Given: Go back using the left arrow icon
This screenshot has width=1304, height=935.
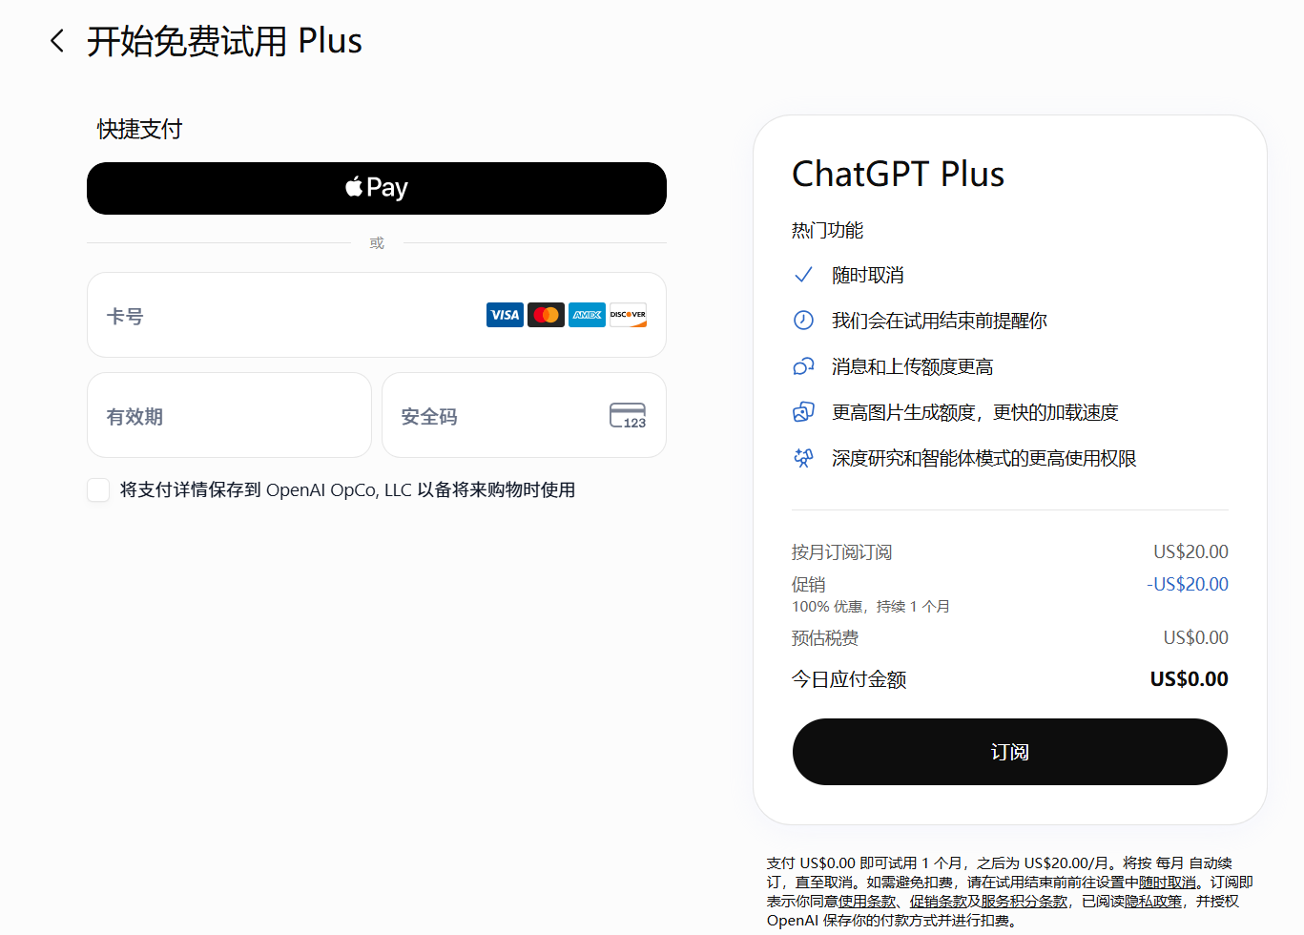Looking at the screenshot, I should point(57,41).
